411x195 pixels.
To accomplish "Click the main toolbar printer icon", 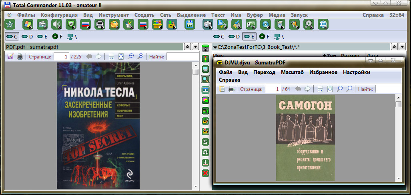I will click(x=100, y=24).
